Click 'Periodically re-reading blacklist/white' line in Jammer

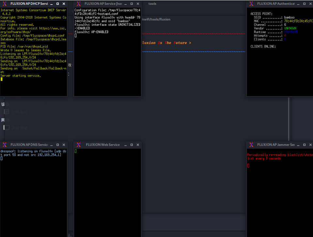(280, 155)
